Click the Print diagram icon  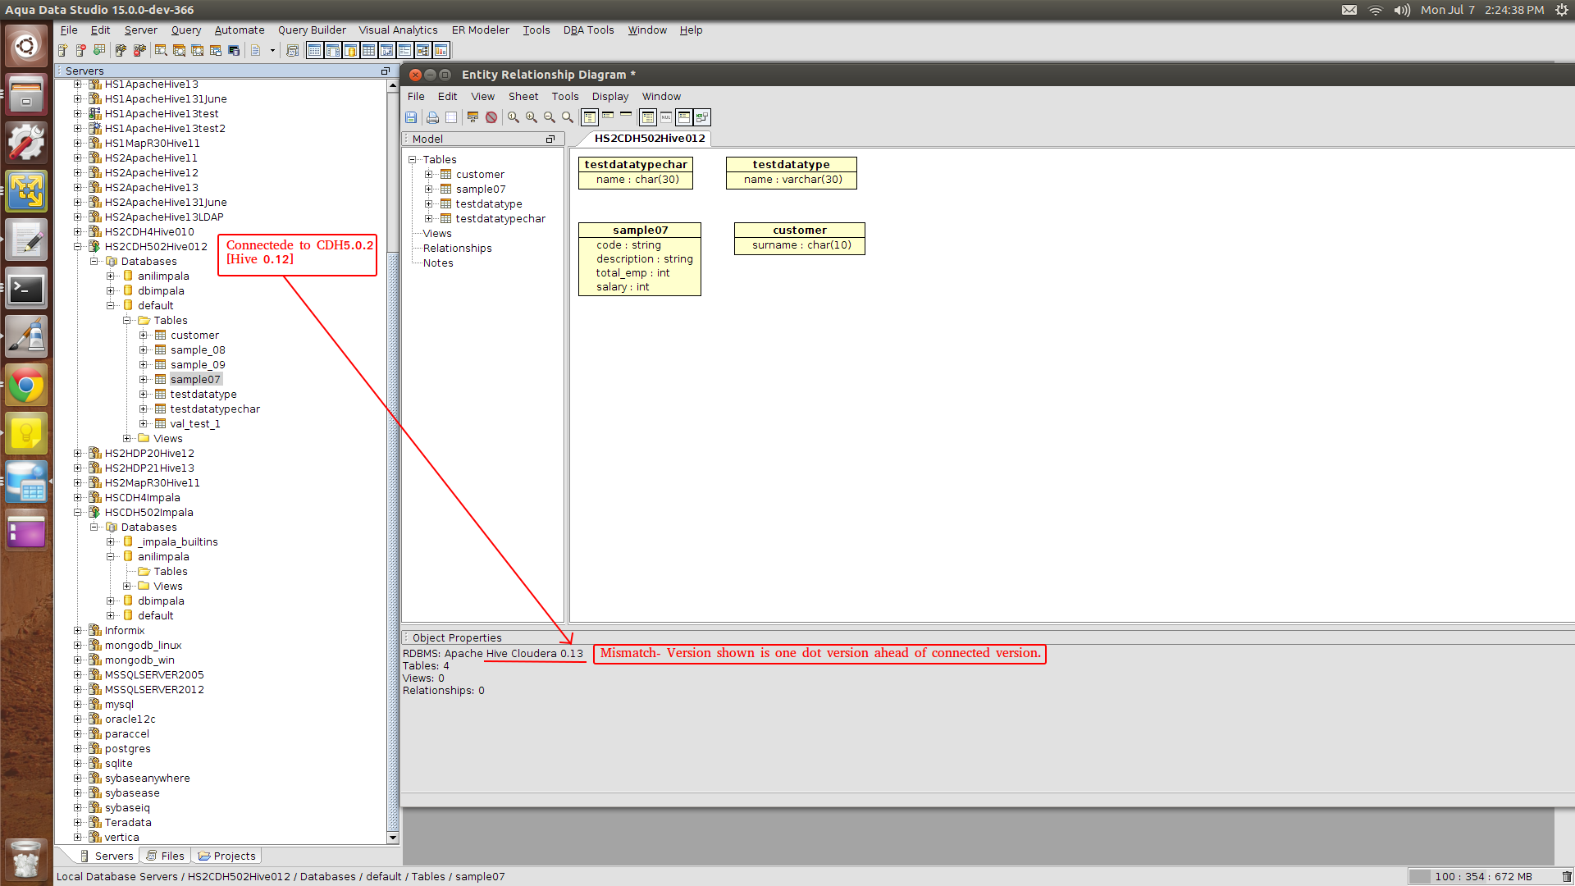(432, 117)
